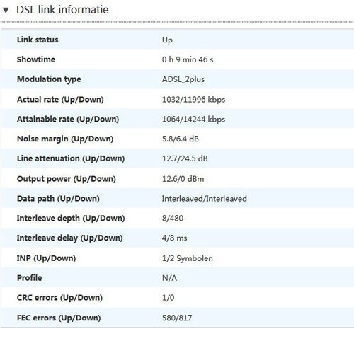This screenshot has width=354, height=341.
Task: Select the Noise margin value 5.8/6.4 dB
Action: coord(181,139)
